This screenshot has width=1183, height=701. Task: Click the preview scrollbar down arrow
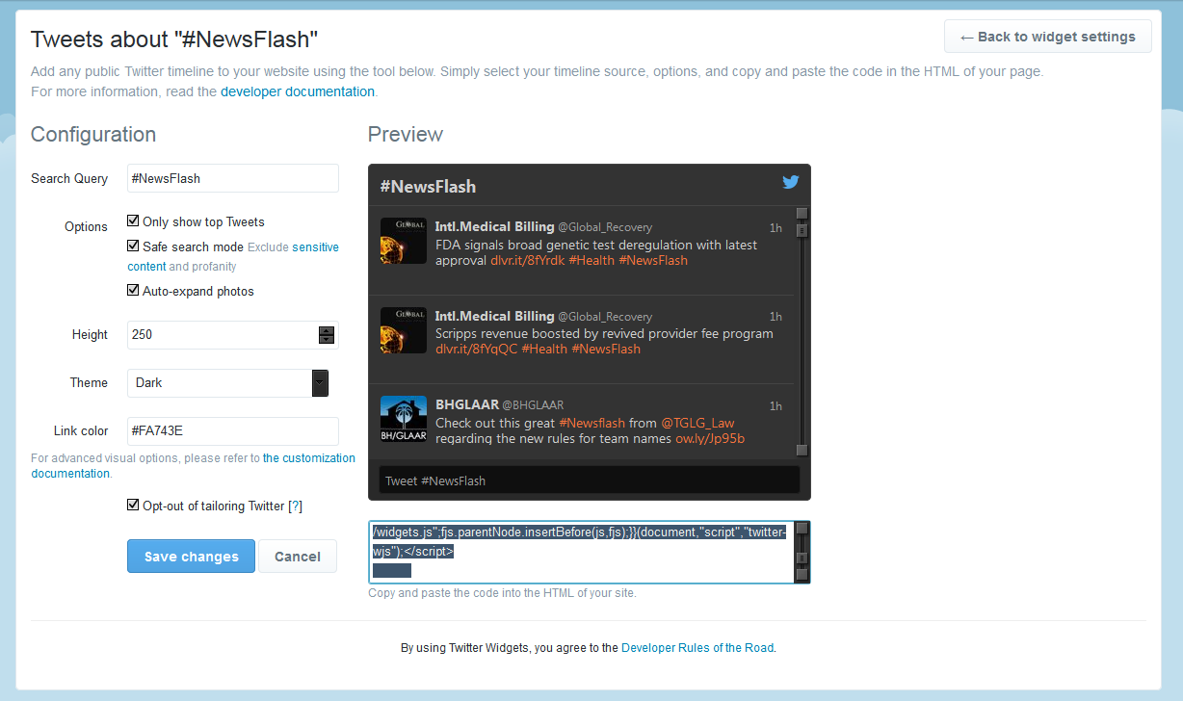[x=802, y=450]
